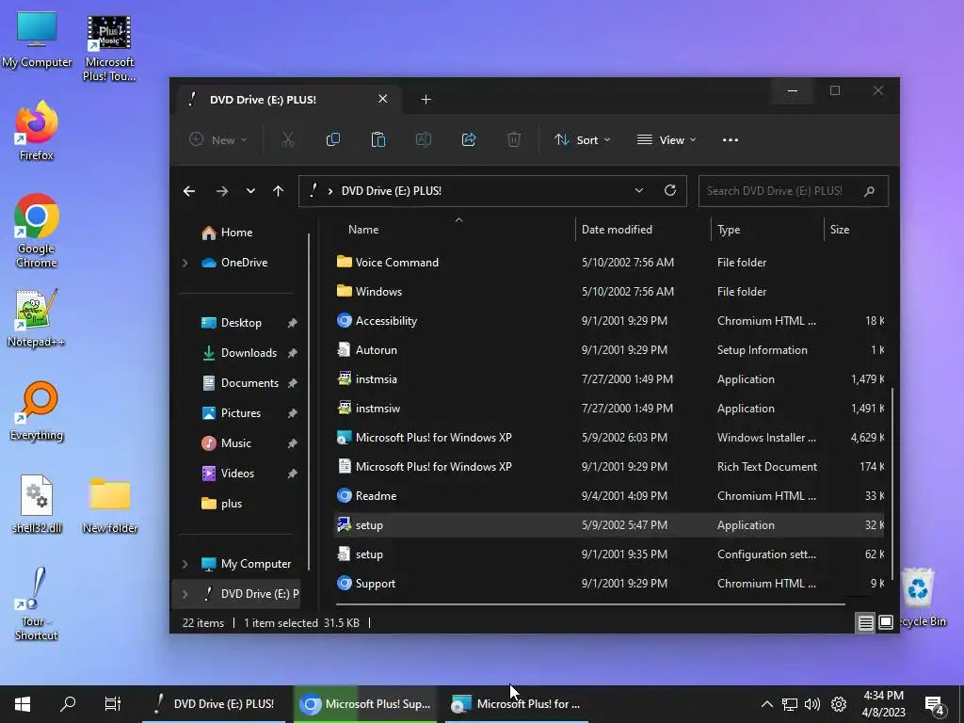
Task: Switch to Microsoft Plus! for ... taskbar window
Action: pos(517,704)
